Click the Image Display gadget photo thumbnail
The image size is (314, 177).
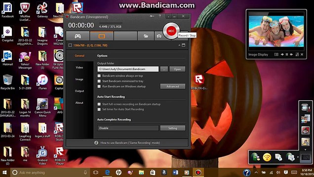point(276,31)
